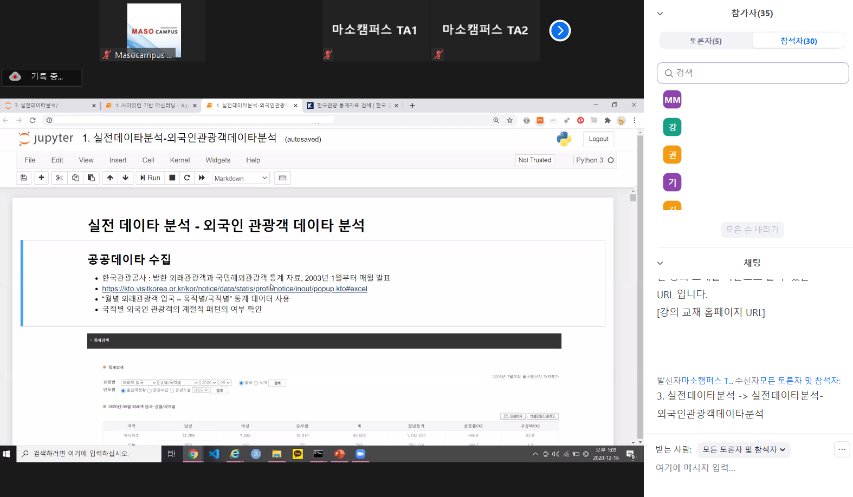Show next video participants with blue arrow

pos(560,30)
